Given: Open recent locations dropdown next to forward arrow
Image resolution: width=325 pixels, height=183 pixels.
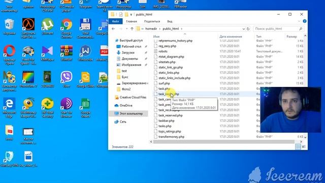Looking at the screenshot, I should [x=126, y=29].
